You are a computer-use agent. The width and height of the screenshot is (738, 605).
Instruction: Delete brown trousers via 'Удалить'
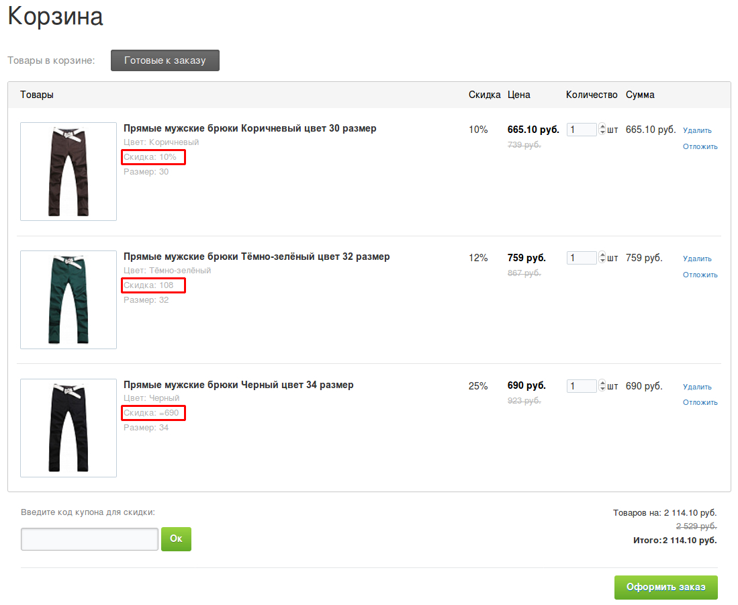tap(697, 130)
